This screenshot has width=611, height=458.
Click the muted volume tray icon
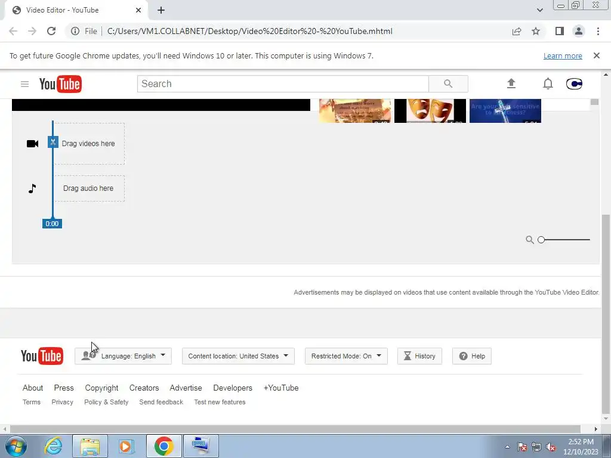[x=551, y=447]
